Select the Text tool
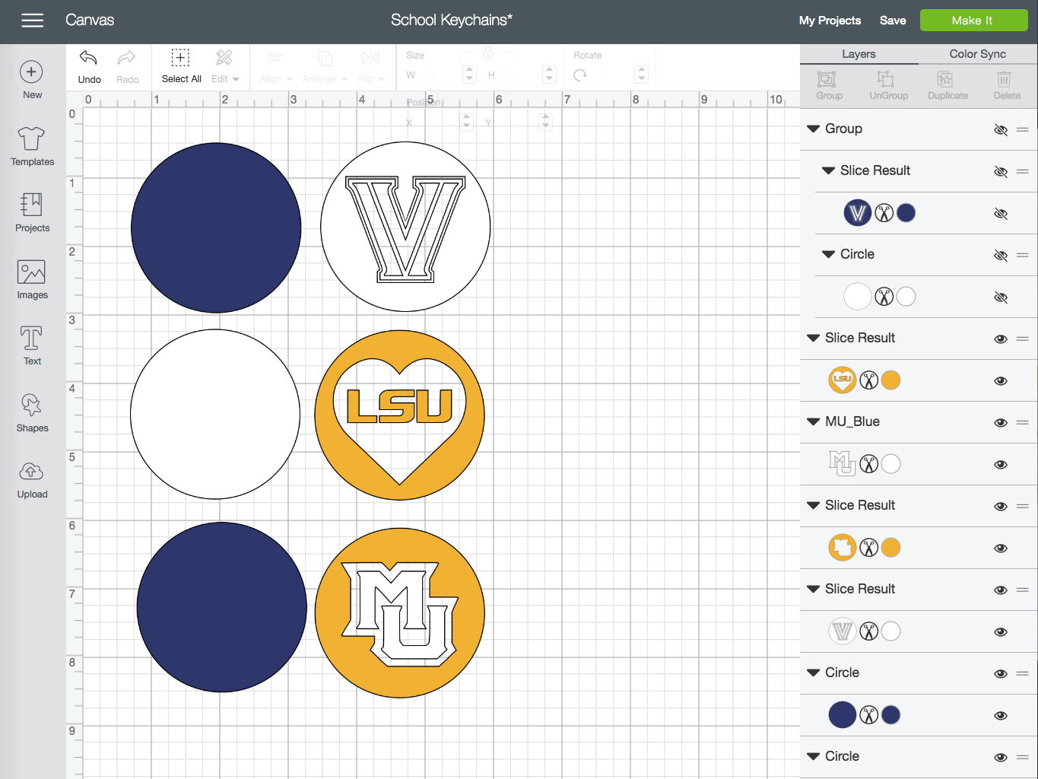The height and width of the screenshot is (779, 1038). click(32, 339)
